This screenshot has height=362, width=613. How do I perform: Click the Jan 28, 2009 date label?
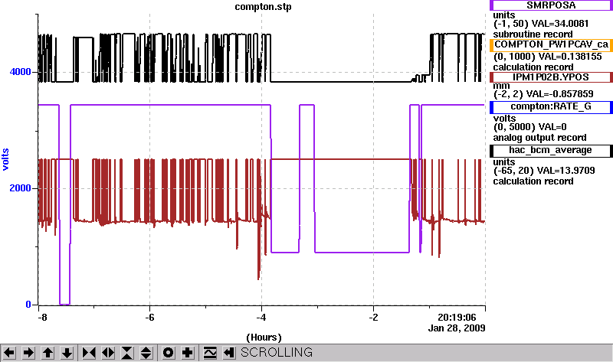(457, 328)
